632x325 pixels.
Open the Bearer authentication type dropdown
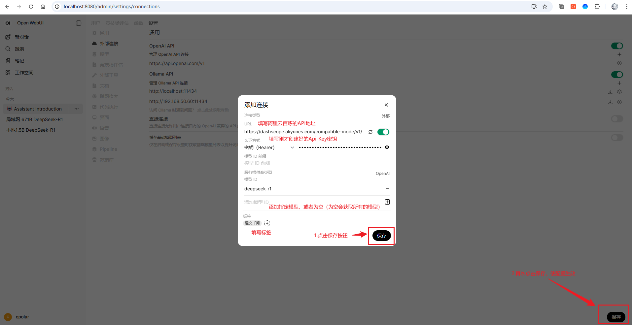pos(269,147)
